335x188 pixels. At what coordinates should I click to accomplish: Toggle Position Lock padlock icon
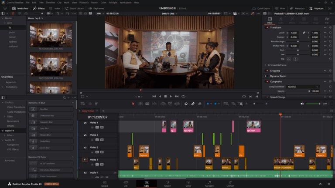pos(200,104)
